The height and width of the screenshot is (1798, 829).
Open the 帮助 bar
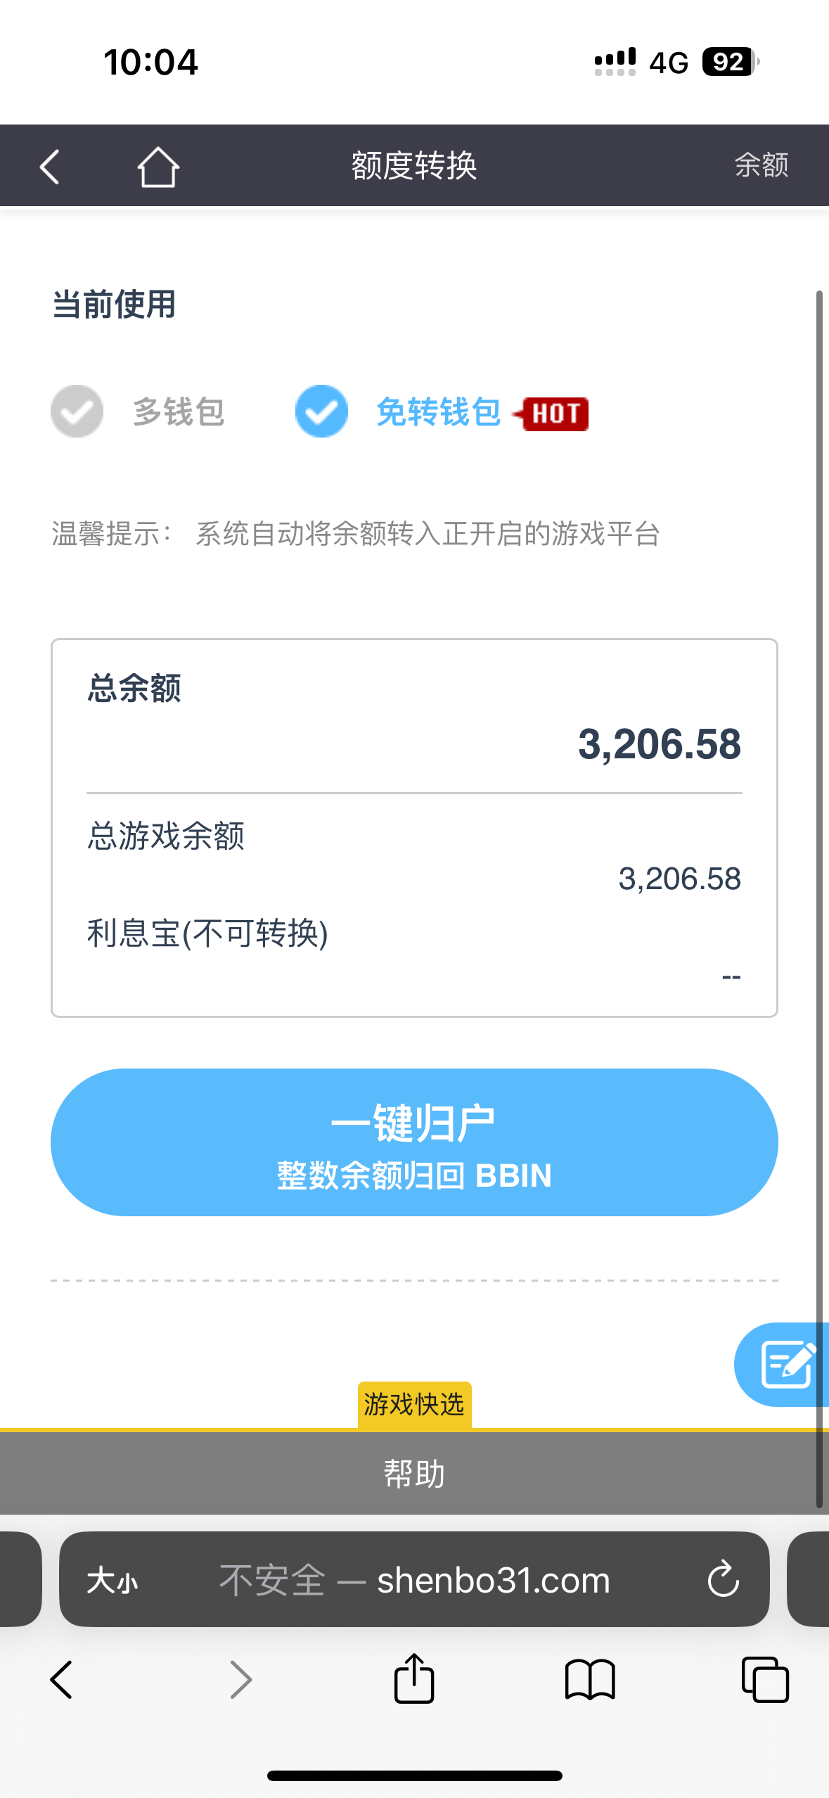point(414,1473)
